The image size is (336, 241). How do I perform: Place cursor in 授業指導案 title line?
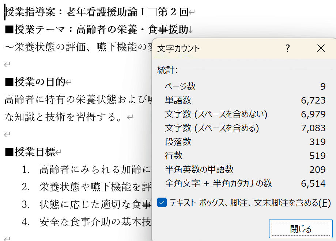pos(73,12)
